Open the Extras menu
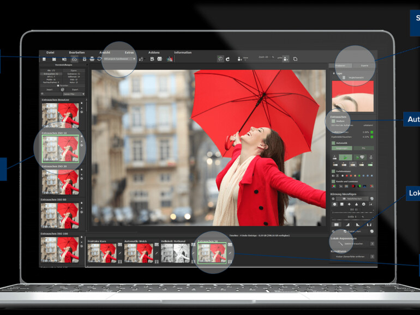This screenshot has width=420, height=315. click(x=129, y=52)
